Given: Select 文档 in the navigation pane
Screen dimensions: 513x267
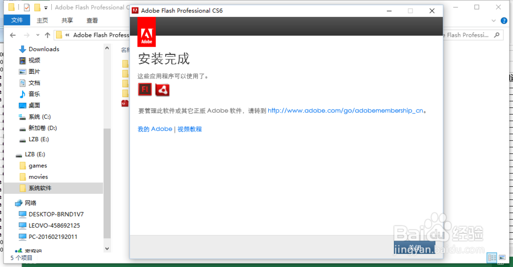Looking at the screenshot, I should coord(34,83).
